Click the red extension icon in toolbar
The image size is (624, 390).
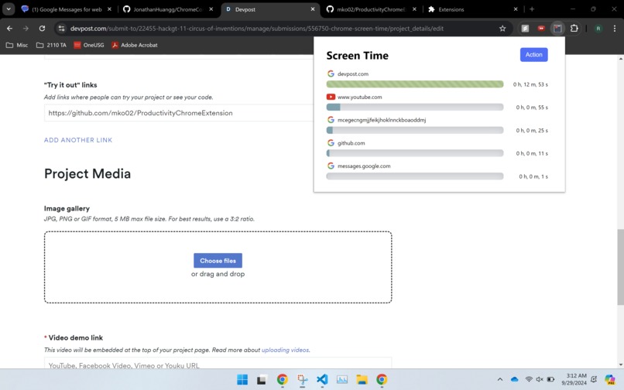(x=541, y=29)
